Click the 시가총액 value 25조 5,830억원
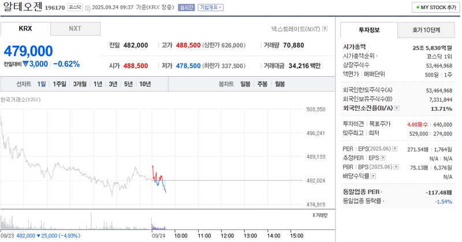The image size is (462, 242). click(x=432, y=48)
